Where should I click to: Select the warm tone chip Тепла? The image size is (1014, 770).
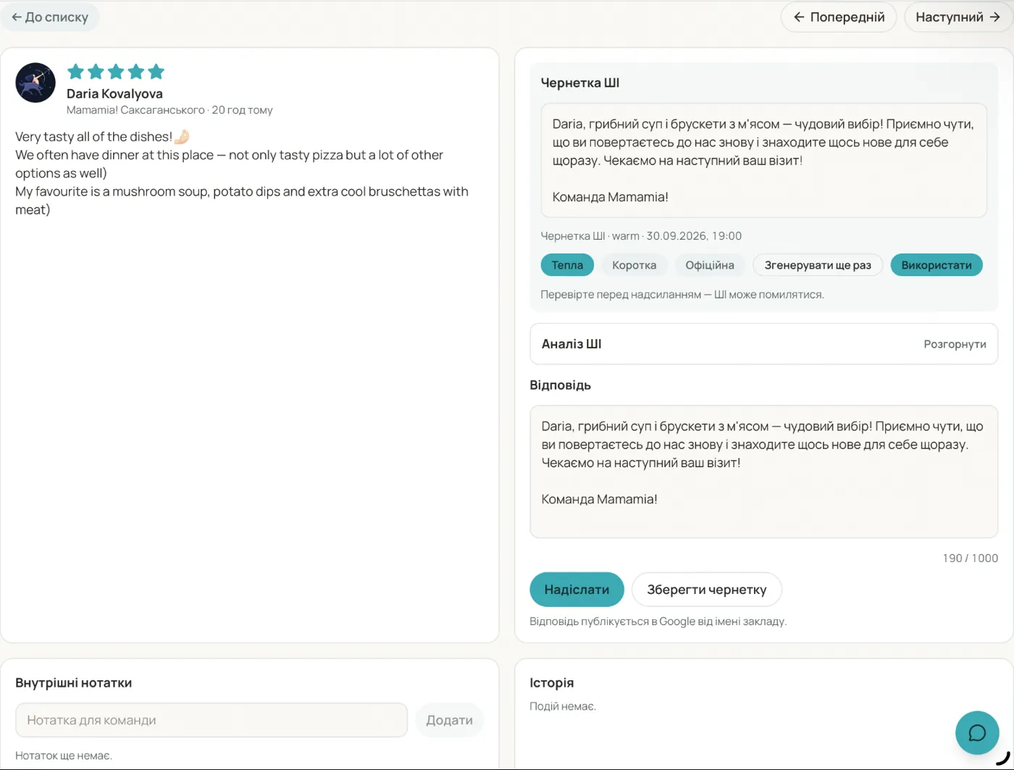pyautogui.click(x=567, y=265)
